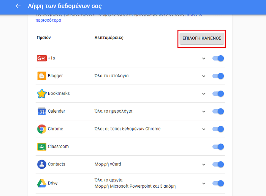Screen dimensions: 266x196
Task: Click the Bookmarks star icon
Action: (x=41, y=94)
